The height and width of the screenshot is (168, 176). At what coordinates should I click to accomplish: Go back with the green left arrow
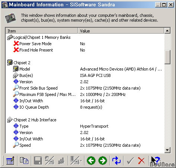click(91, 161)
